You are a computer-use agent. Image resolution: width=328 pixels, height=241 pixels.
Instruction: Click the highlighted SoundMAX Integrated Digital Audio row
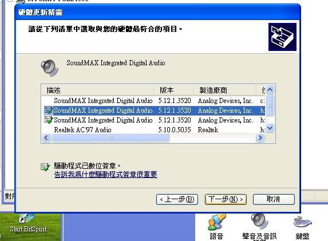click(x=154, y=110)
